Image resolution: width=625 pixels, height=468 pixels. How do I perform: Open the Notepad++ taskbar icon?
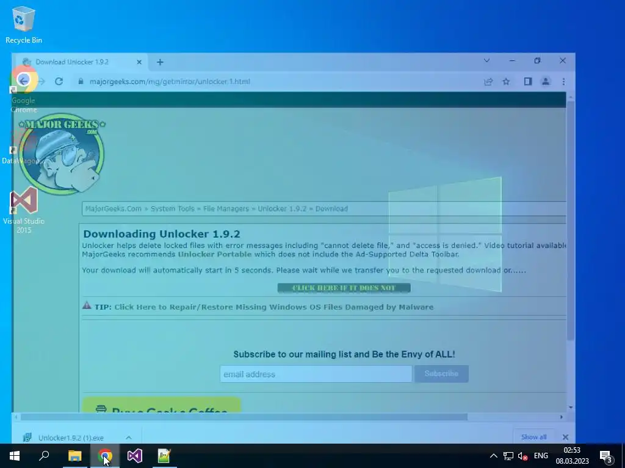(164, 456)
